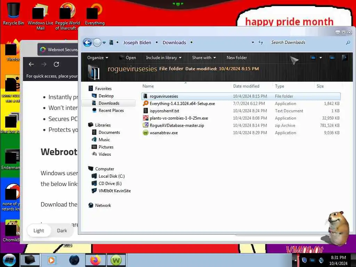
Task: Sort by Type column header
Action: coord(280,86)
